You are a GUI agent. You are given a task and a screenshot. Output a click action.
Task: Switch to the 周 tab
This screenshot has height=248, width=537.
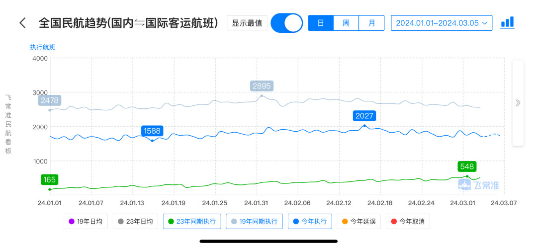pos(346,23)
